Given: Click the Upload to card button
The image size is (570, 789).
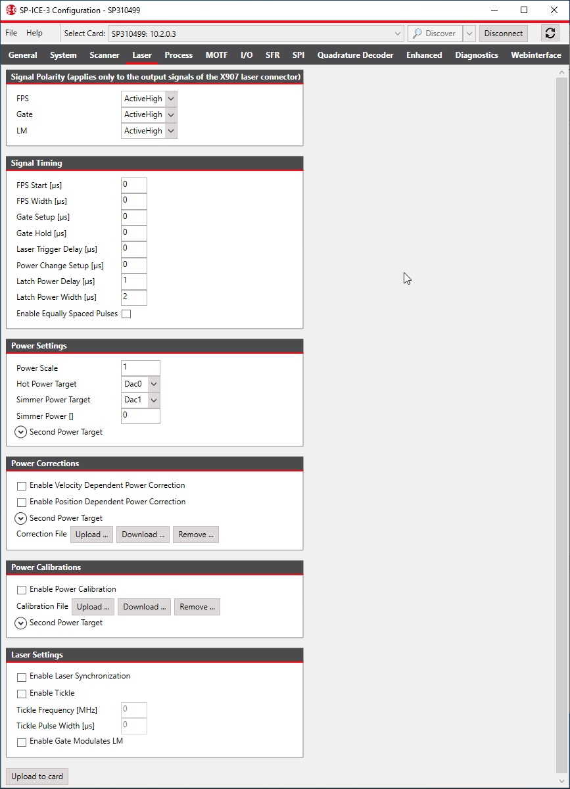Looking at the screenshot, I should tap(36, 777).
